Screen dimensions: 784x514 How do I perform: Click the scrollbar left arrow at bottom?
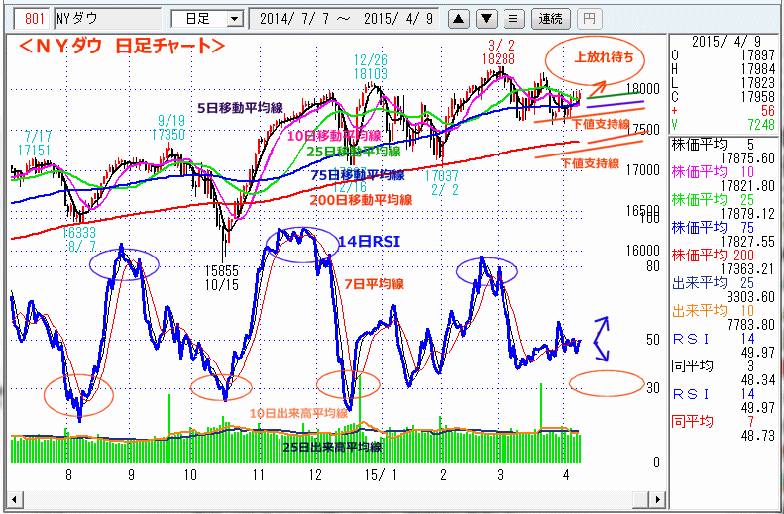point(15,498)
